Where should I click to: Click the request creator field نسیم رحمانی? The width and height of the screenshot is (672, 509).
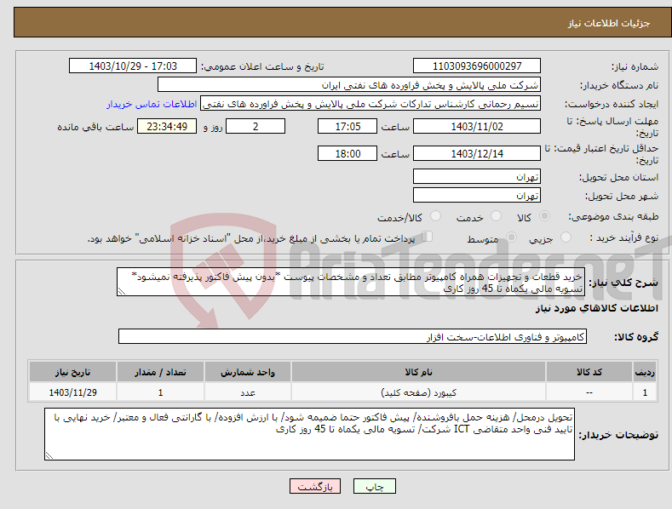pos(370,104)
